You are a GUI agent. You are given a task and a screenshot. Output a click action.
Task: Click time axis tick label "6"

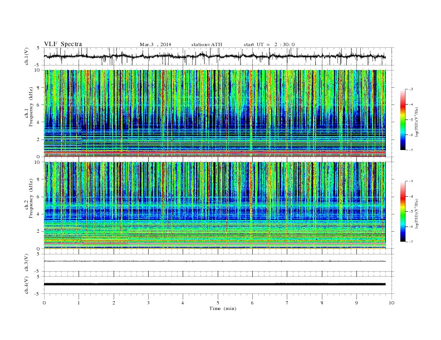pyautogui.click(x=253, y=303)
